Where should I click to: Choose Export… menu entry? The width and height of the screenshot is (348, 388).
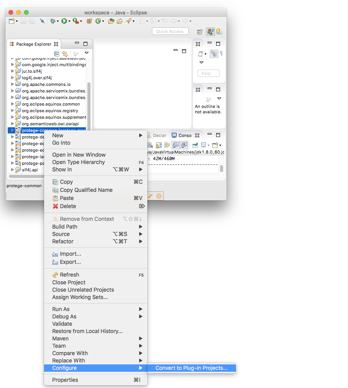(x=96, y=262)
